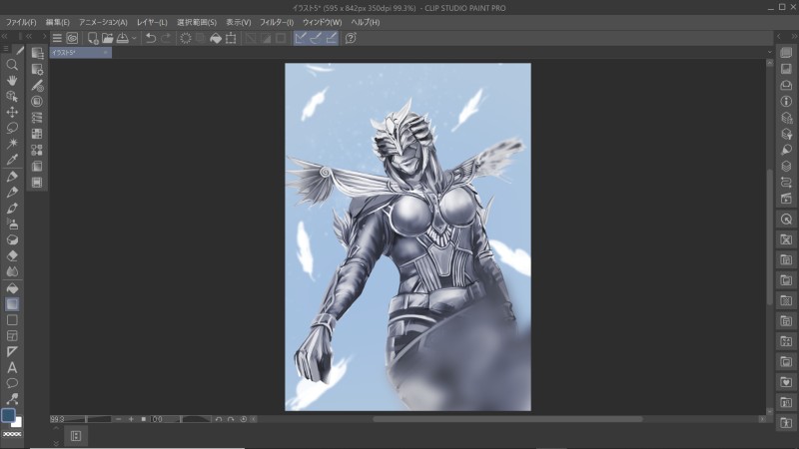Pick the white sub drawing color
The width and height of the screenshot is (799, 449).
17,422
